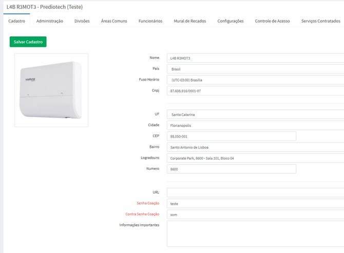The image size is (344, 253).
Task: Go to the Áreas Comuns tab
Action: 114,21
